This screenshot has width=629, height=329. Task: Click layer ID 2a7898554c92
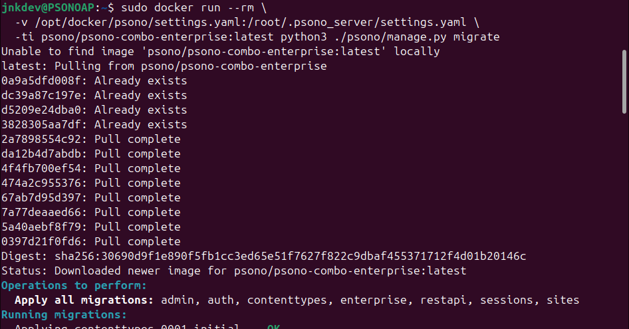(x=44, y=139)
